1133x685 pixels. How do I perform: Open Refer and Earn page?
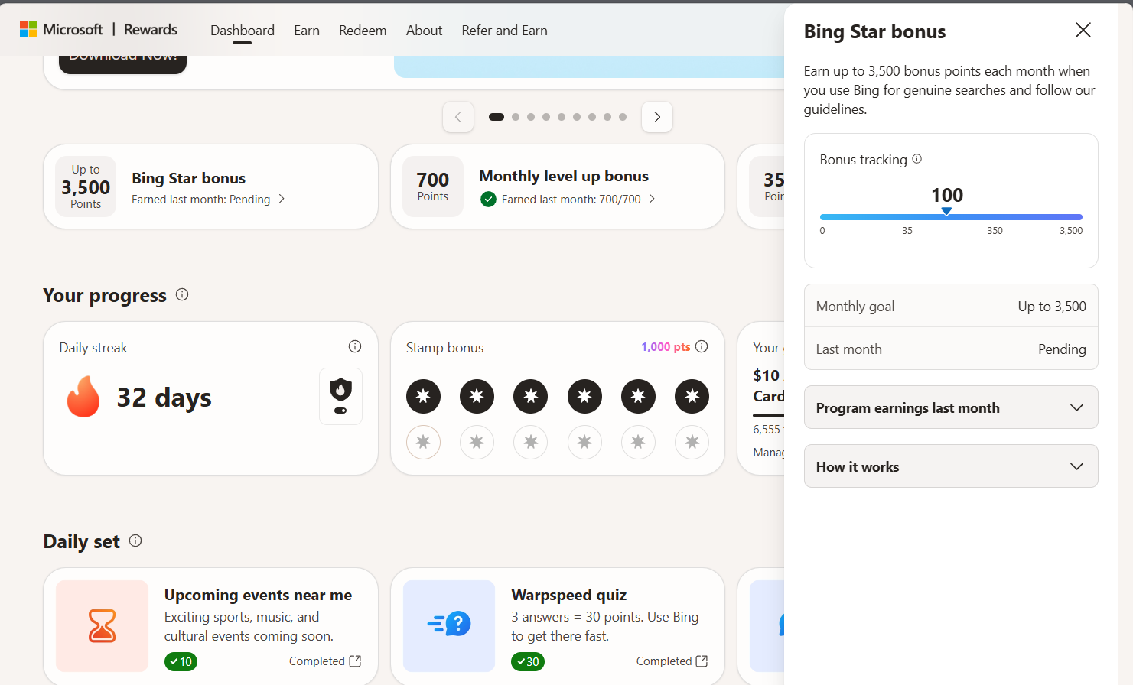[504, 31]
